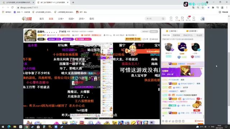
Task: Expand the 游戏 dropdown menu
Action: pyautogui.click(x=82, y=19)
